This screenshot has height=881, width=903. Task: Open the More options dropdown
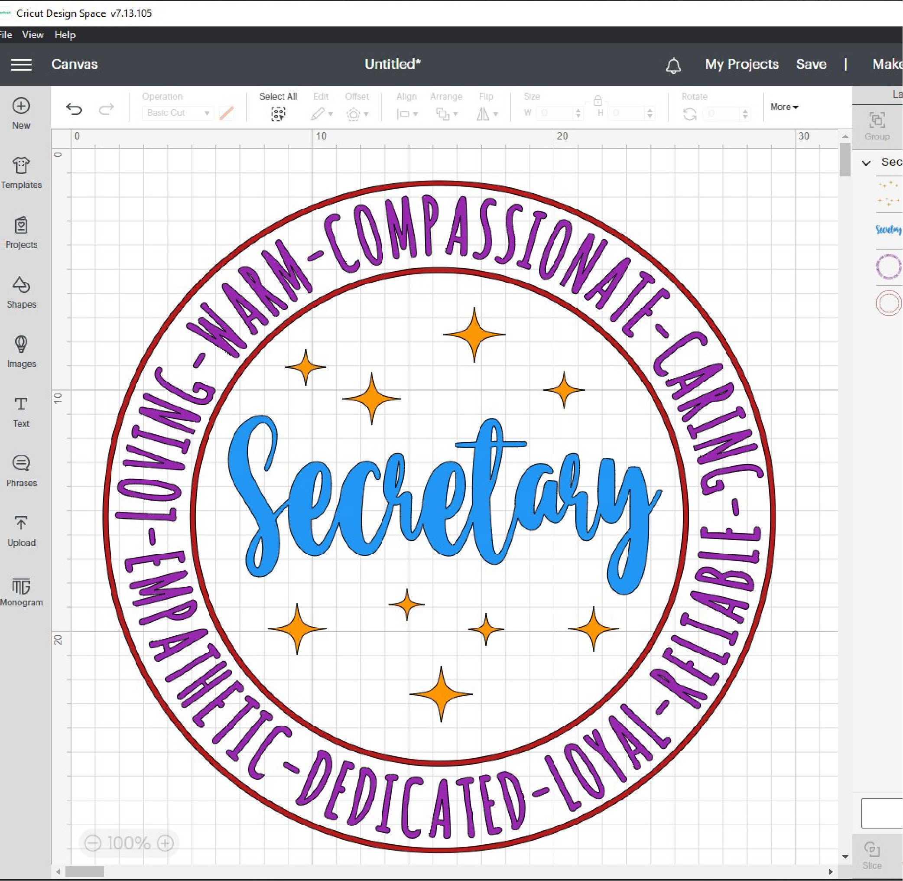[x=784, y=107]
